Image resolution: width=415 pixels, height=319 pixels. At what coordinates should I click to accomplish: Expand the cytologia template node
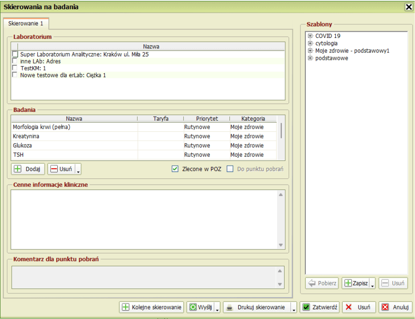pos(310,44)
